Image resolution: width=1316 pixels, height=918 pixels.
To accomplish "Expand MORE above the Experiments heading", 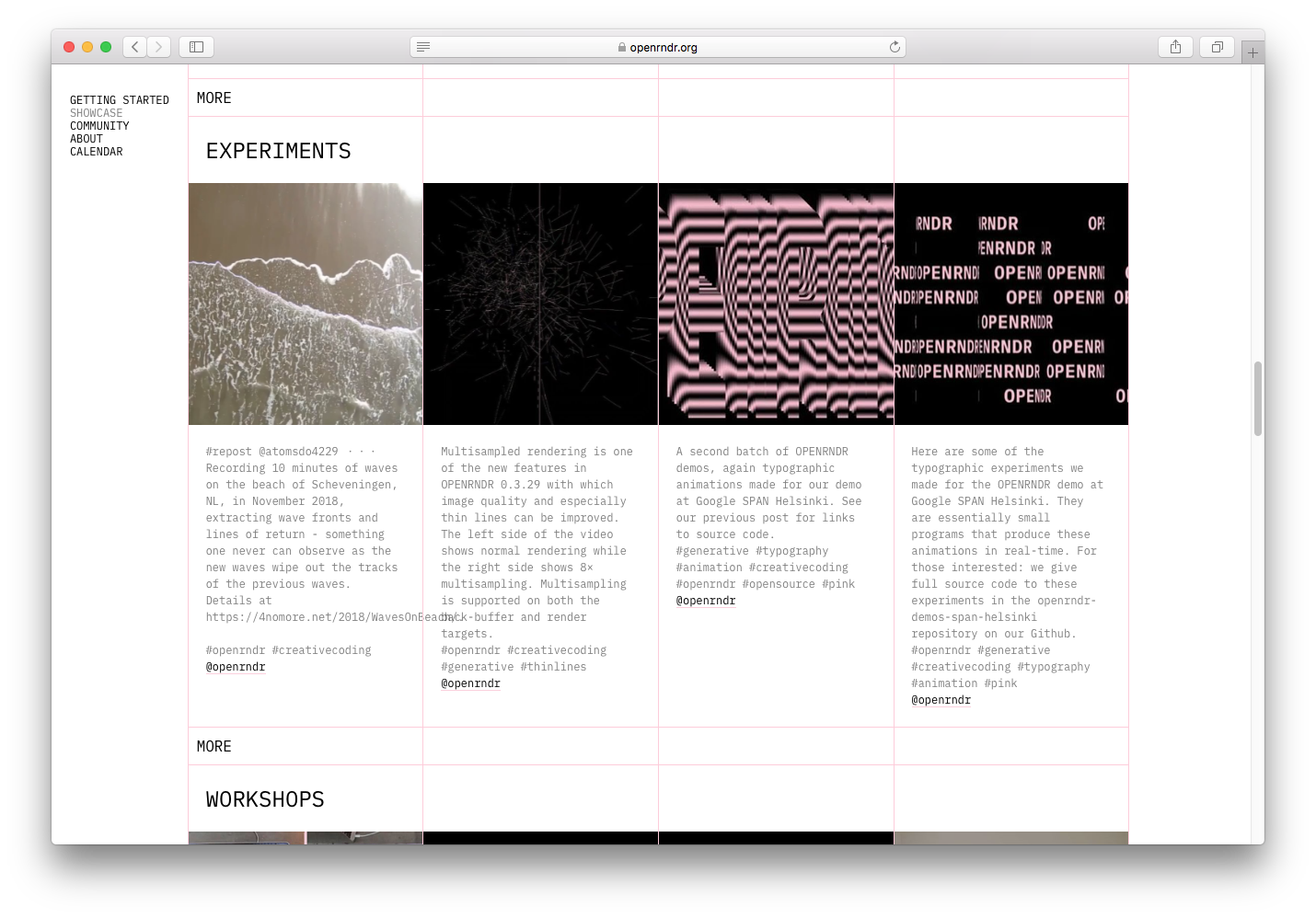I will tap(214, 98).
